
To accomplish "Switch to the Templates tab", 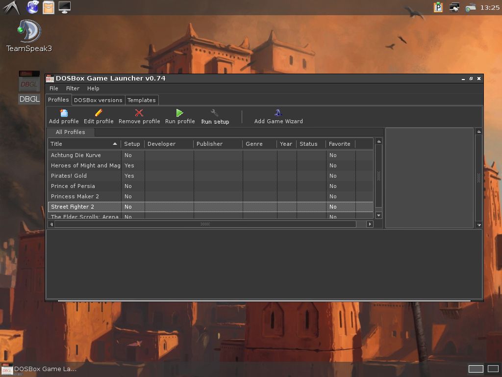I will (142, 100).
